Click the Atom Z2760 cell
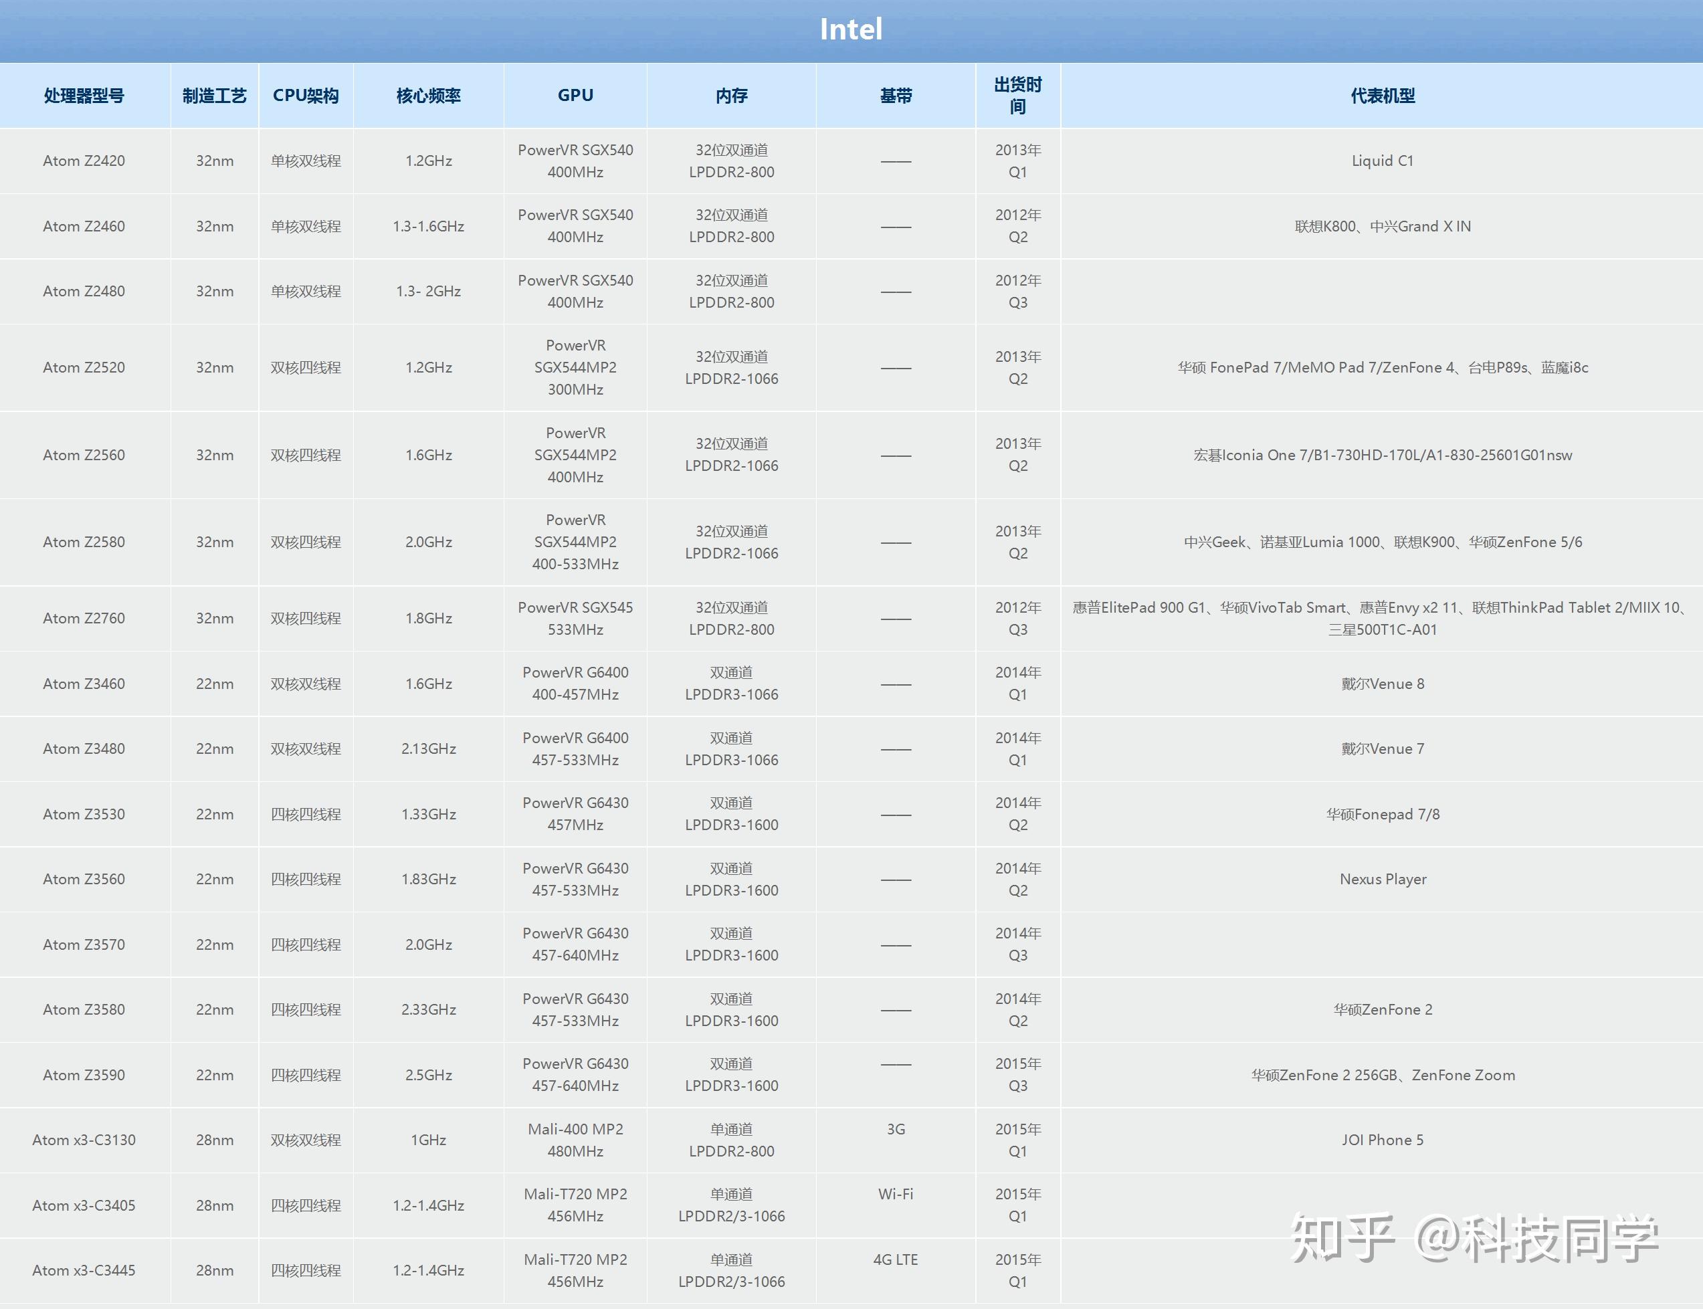The width and height of the screenshot is (1703, 1309). click(84, 619)
